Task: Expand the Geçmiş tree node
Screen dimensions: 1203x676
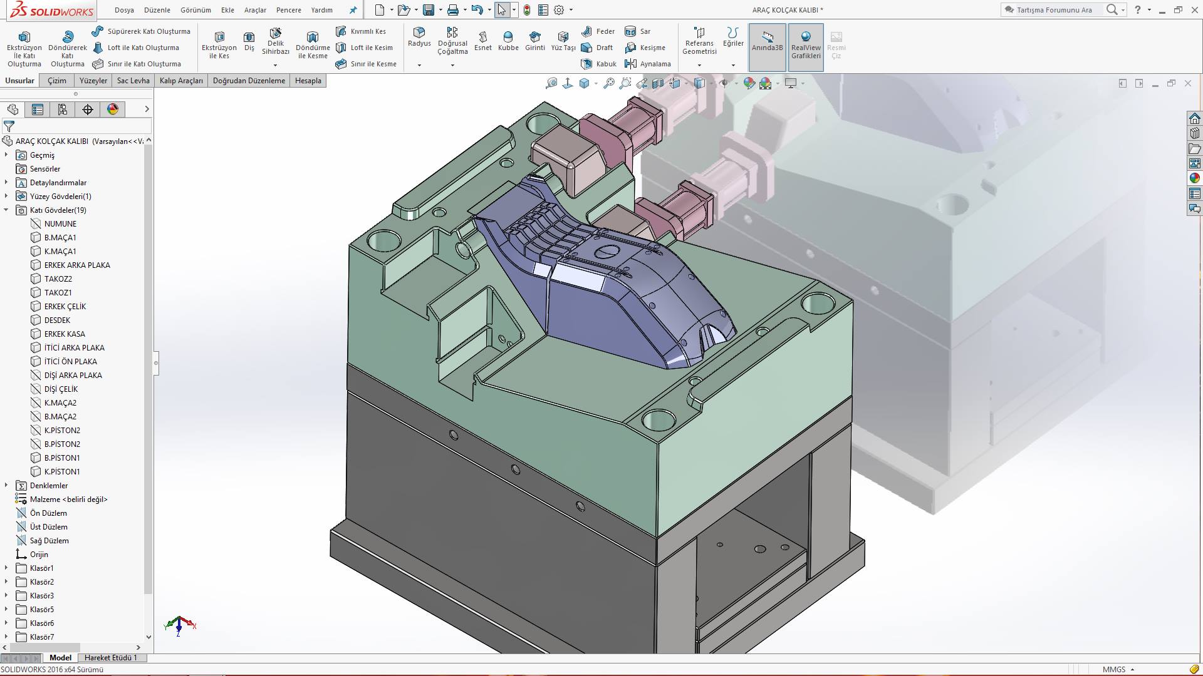Action: (x=6, y=155)
